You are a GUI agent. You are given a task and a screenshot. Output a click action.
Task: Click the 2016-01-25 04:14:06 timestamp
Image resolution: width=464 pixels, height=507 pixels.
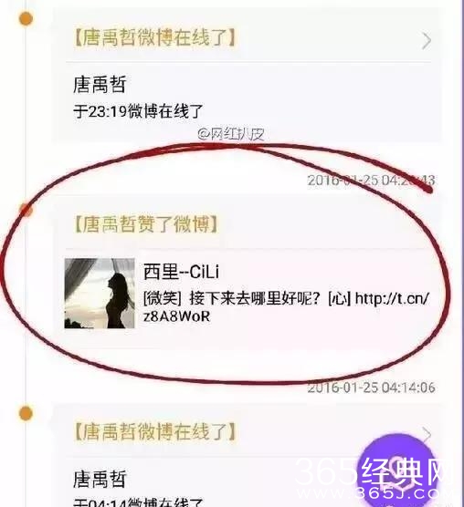click(x=371, y=388)
